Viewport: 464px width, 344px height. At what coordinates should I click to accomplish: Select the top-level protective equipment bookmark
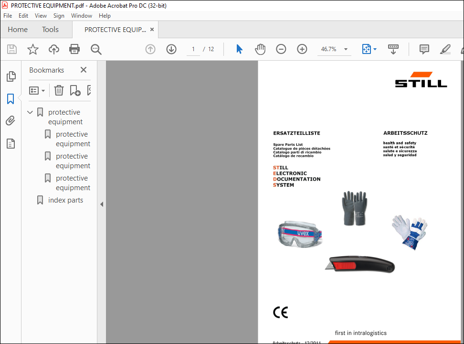point(65,117)
